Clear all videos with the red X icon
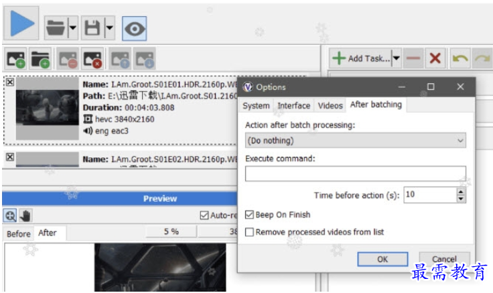The image size is (493, 293). tap(92, 59)
